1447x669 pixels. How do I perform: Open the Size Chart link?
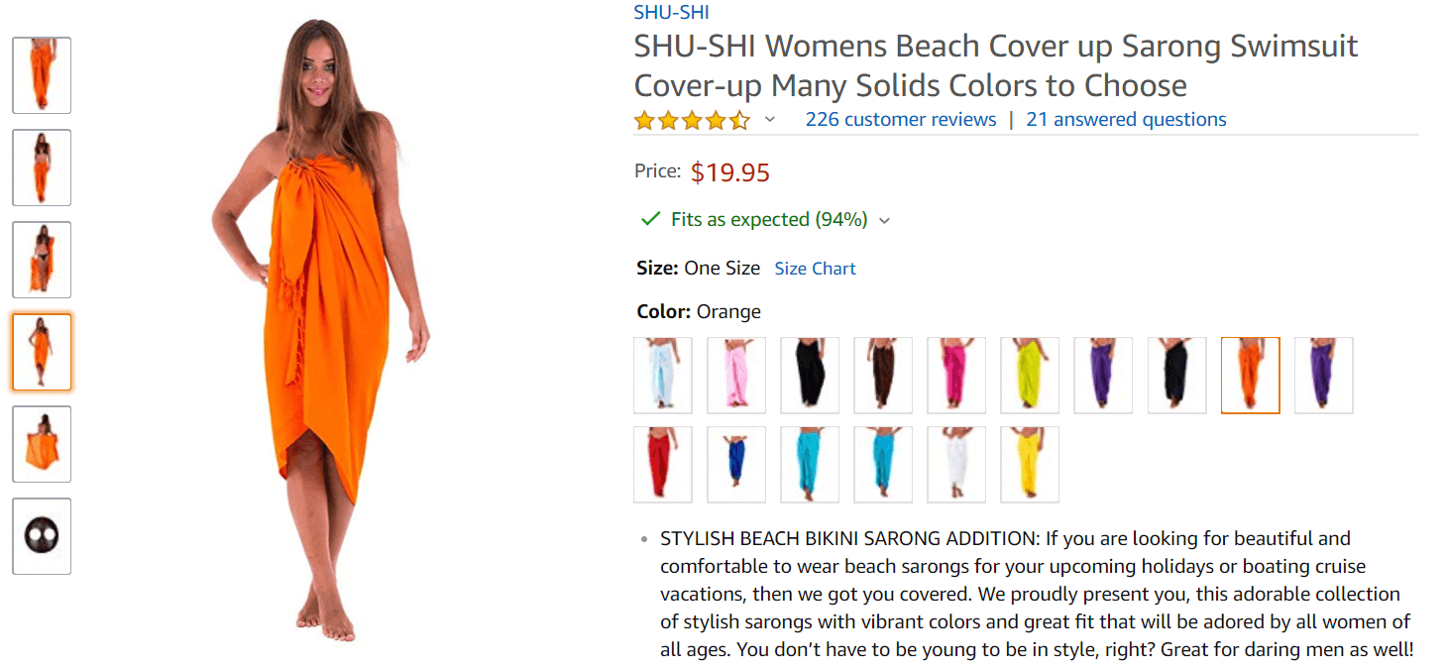pyautogui.click(x=815, y=269)
